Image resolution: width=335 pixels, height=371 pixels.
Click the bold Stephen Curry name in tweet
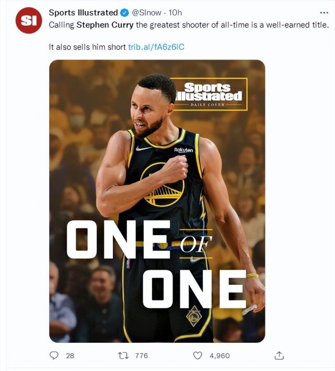[x=105, y=25]
